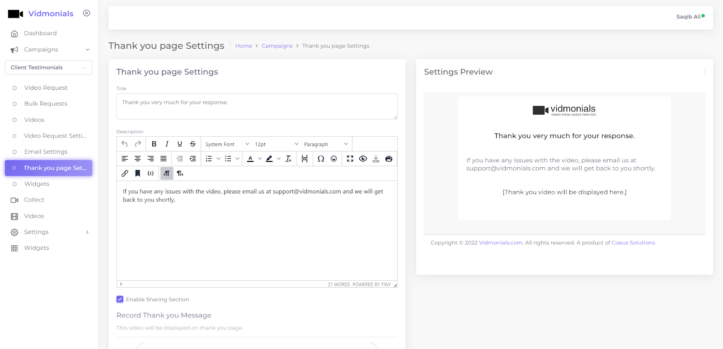Click the save icon in the editor toolbar

(376, 159)
